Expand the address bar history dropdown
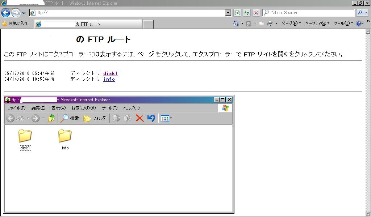This screenshot has height=217, width=371. [x=228, y=13]
